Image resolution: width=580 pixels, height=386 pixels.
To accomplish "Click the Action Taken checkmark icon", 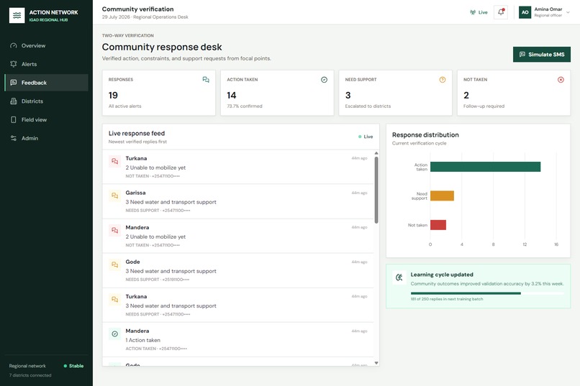I will [324, 79].
